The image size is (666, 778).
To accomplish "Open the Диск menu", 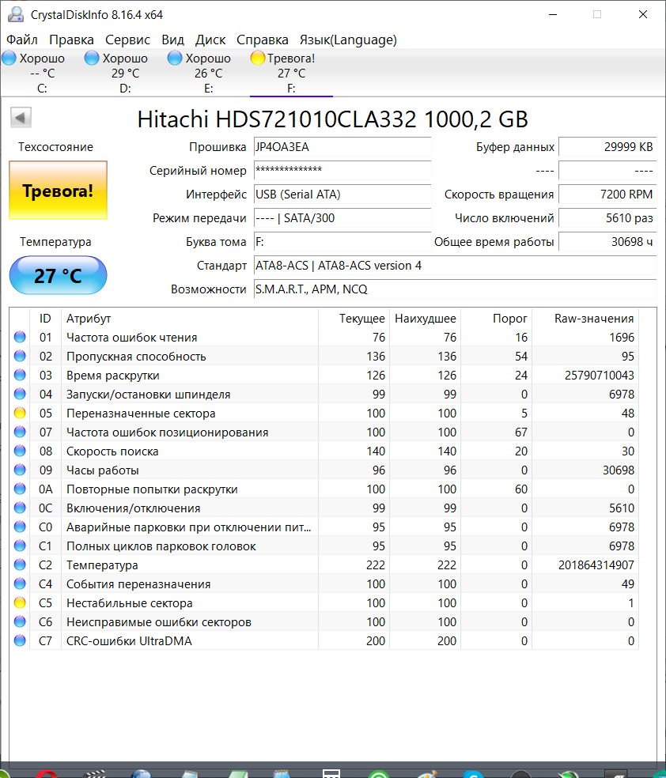I will pos(210,40).
